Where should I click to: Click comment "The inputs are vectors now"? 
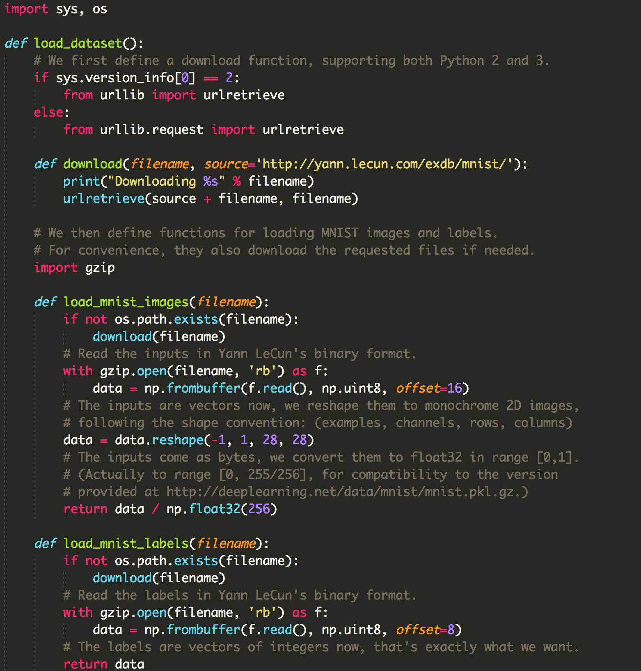(321, 405)
